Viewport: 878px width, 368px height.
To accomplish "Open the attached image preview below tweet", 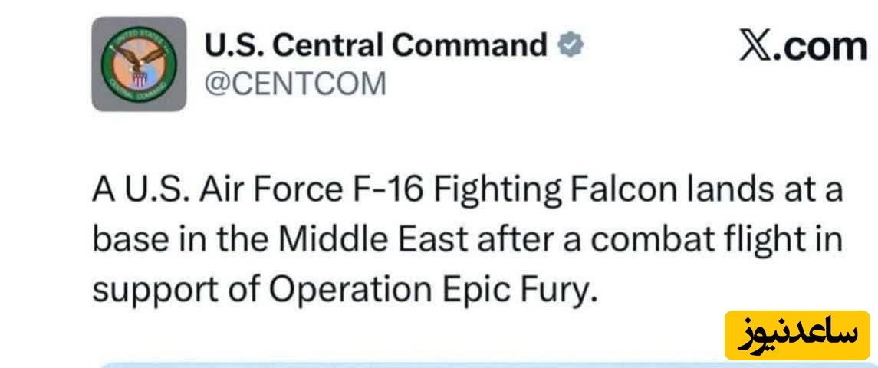I will (491, 363).
